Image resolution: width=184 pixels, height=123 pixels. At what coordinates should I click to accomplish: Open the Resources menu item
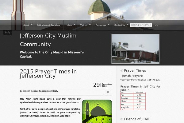click(x=101, y=25)
